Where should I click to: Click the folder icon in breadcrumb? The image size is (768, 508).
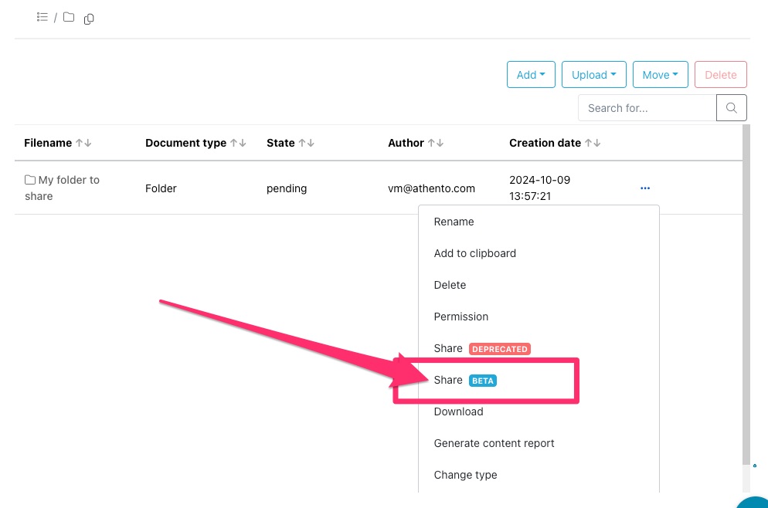coord(69,17)
